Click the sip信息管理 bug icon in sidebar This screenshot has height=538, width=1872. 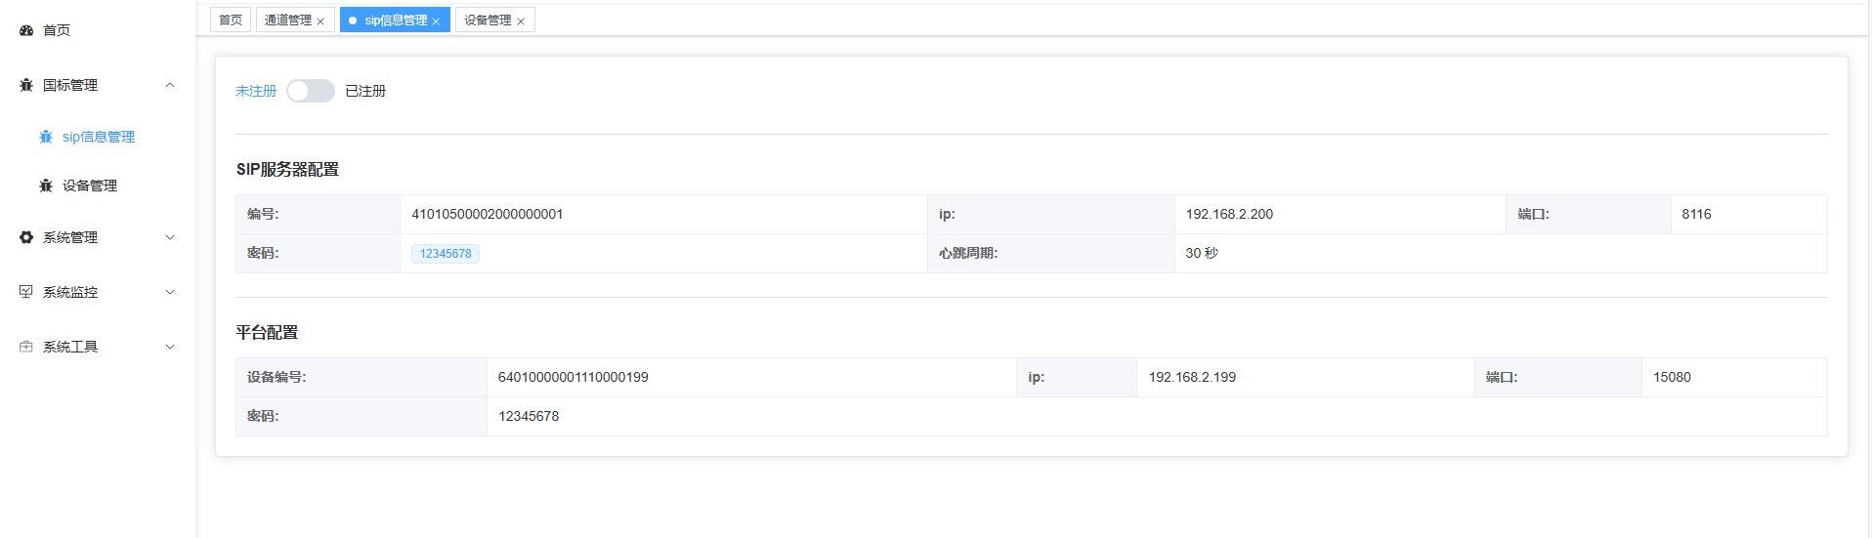click(46, 137)
